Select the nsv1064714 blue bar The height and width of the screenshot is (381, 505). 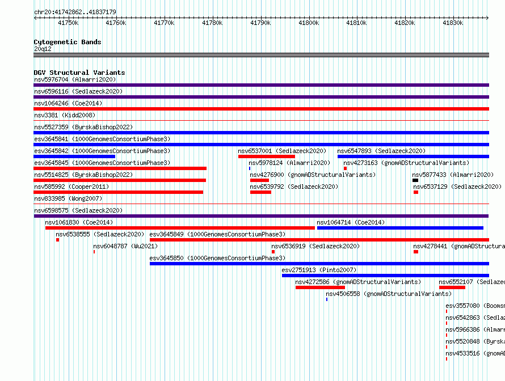pos(400,228)
